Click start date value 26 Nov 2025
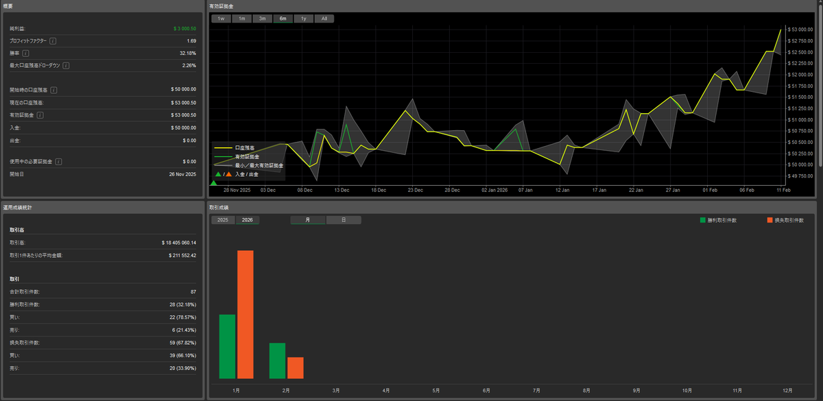Viewport: 823px width, 401px height. point(182,174)
